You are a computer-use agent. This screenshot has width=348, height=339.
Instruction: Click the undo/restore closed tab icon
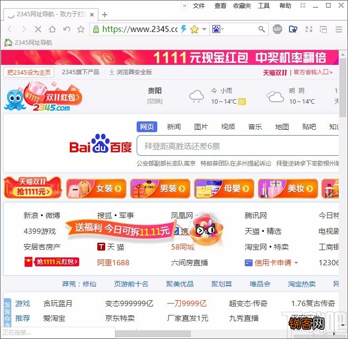click(x=66, y=29)
